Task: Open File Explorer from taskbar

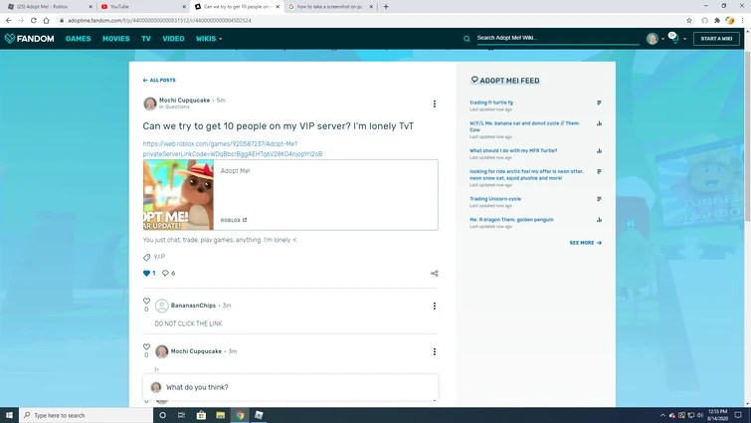Action: coord(220,415)
